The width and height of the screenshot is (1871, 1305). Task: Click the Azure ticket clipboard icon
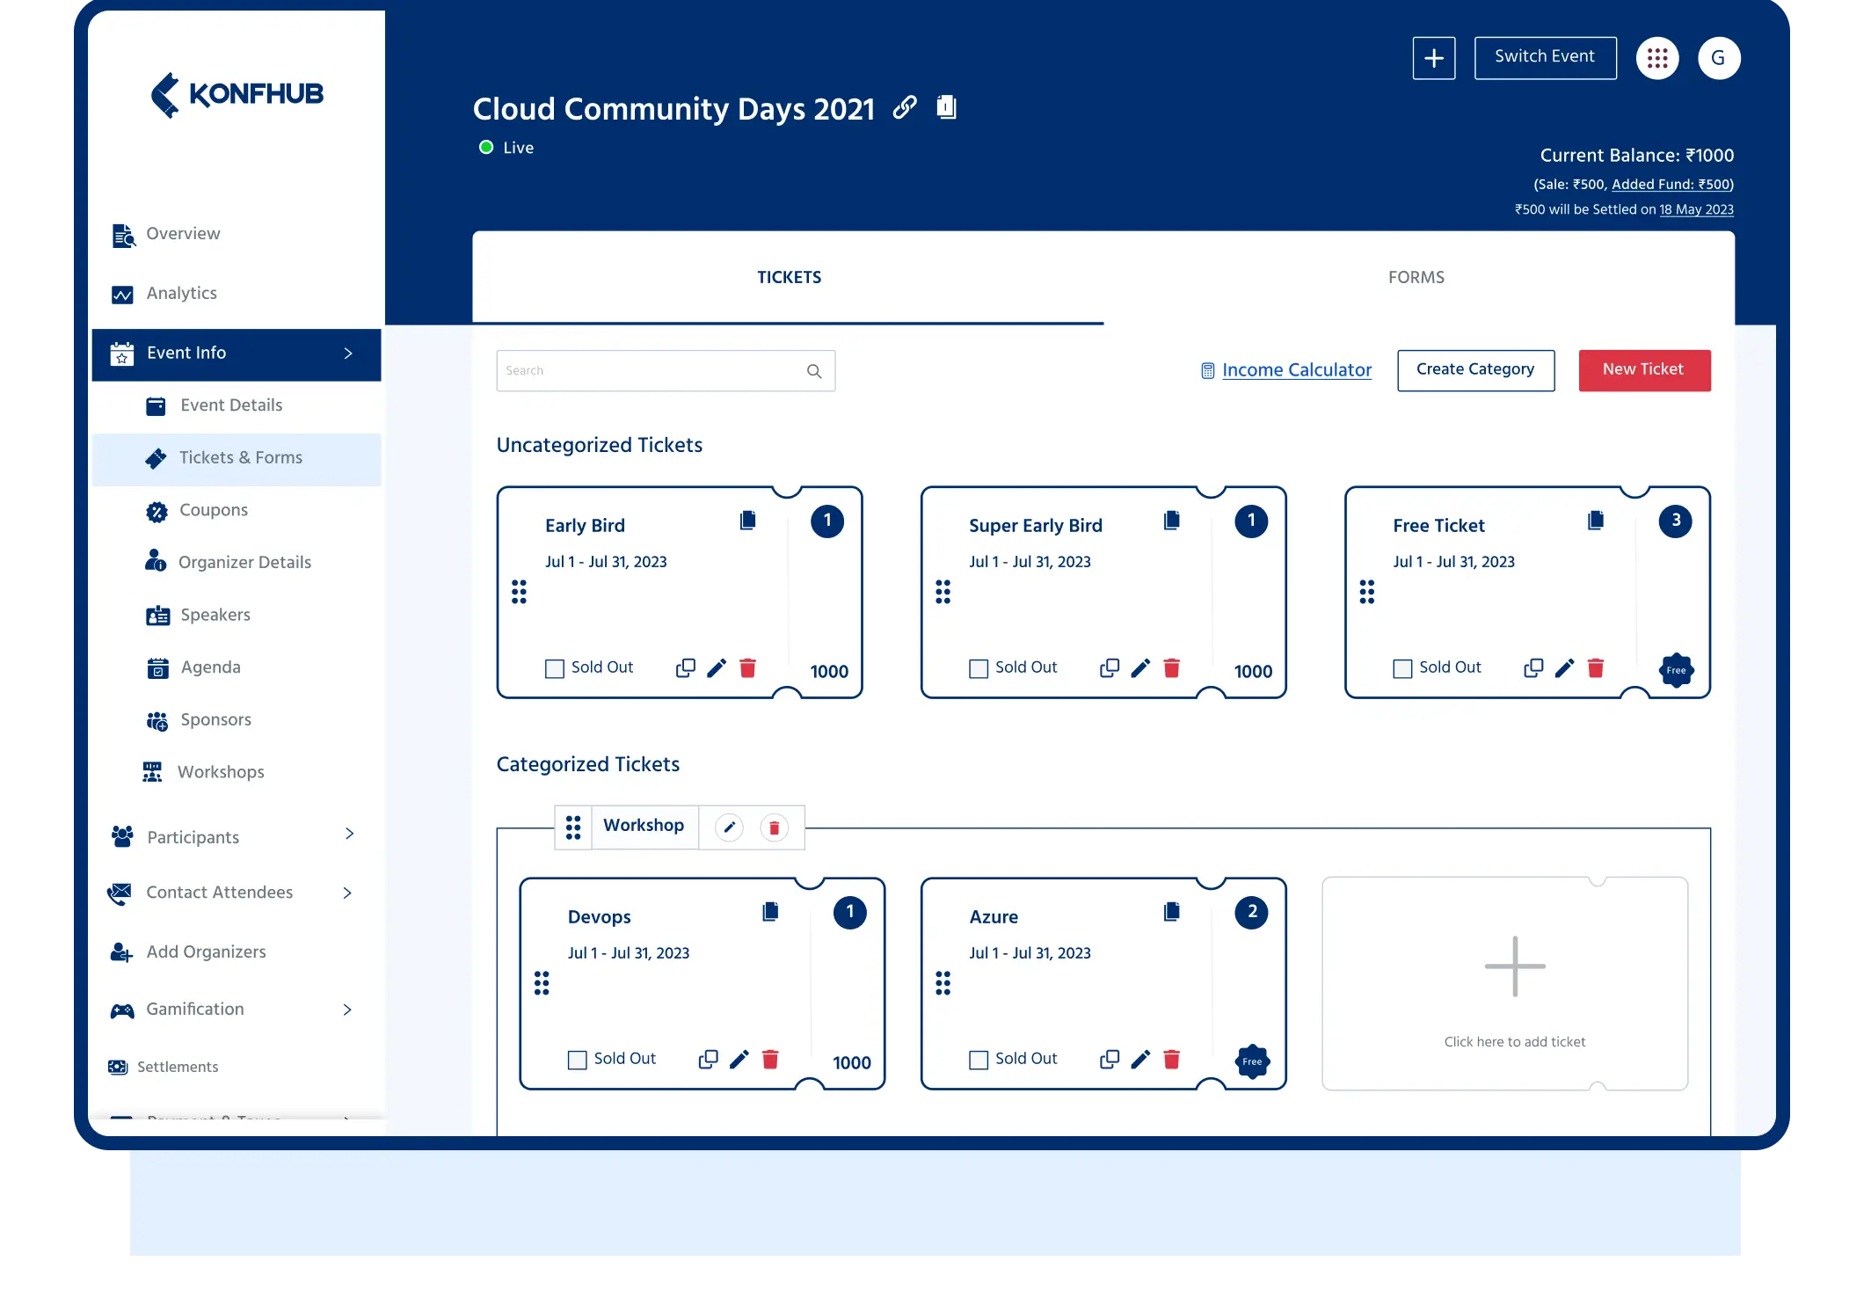(x=1172, y=911)
